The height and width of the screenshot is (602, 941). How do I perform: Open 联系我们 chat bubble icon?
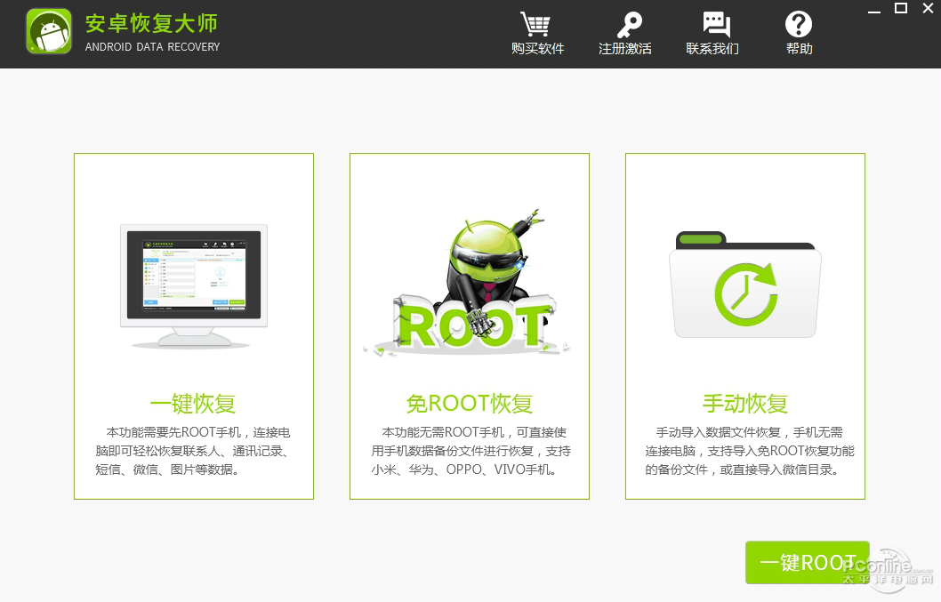(x=717, y=25)
